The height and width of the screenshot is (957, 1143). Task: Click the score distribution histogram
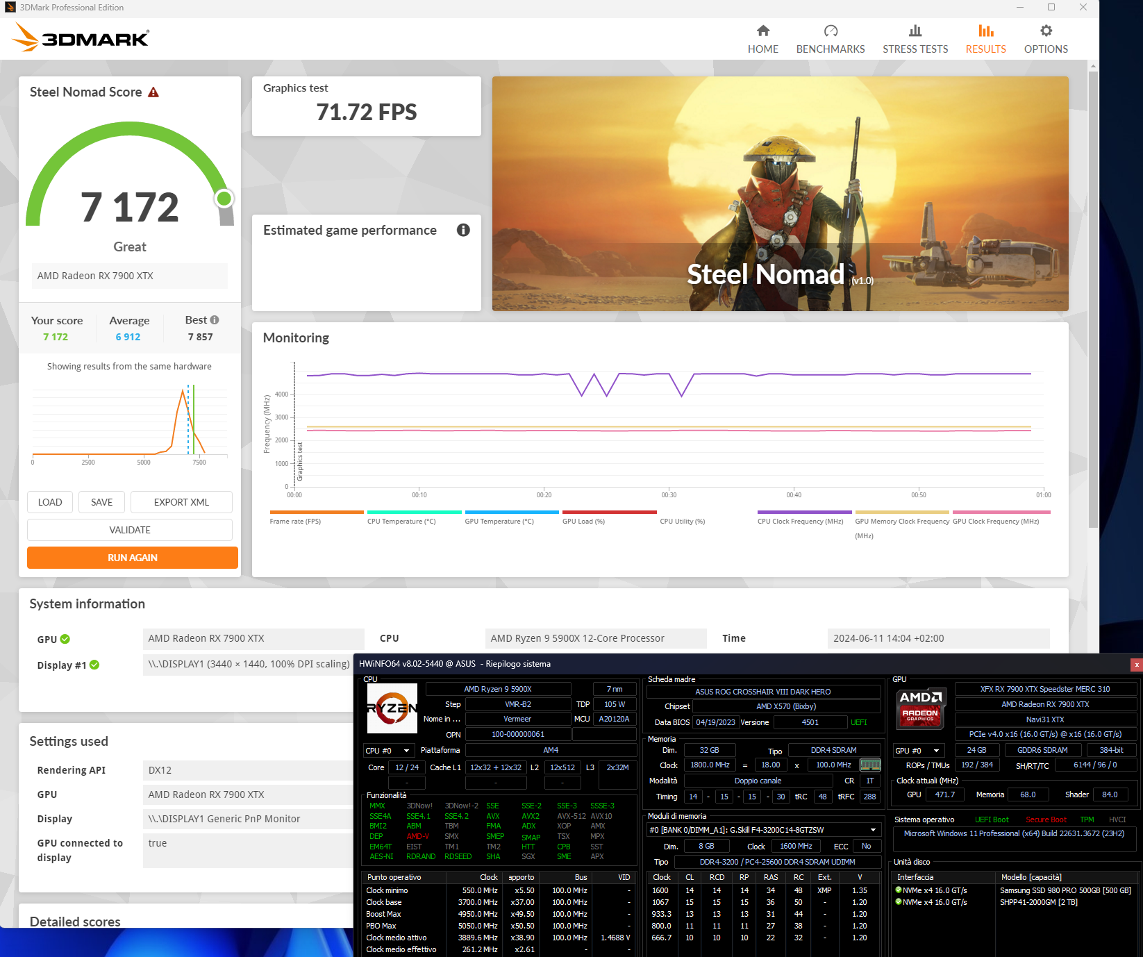130,422
